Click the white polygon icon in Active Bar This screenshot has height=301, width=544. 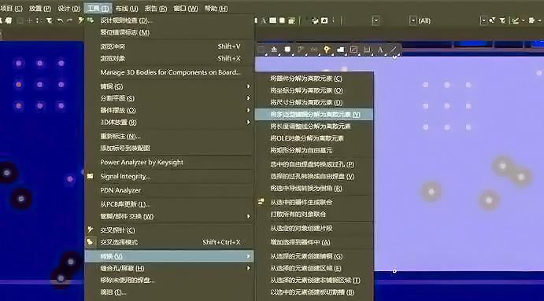click(x=340, y=50)
